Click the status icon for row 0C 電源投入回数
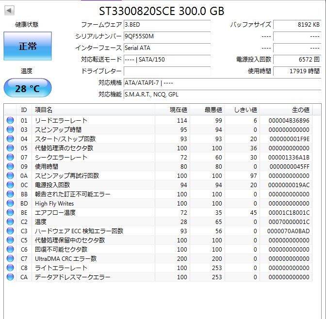The width and height of the screenshot is (326, 319). pyautogui.click(x=10, y=185)
